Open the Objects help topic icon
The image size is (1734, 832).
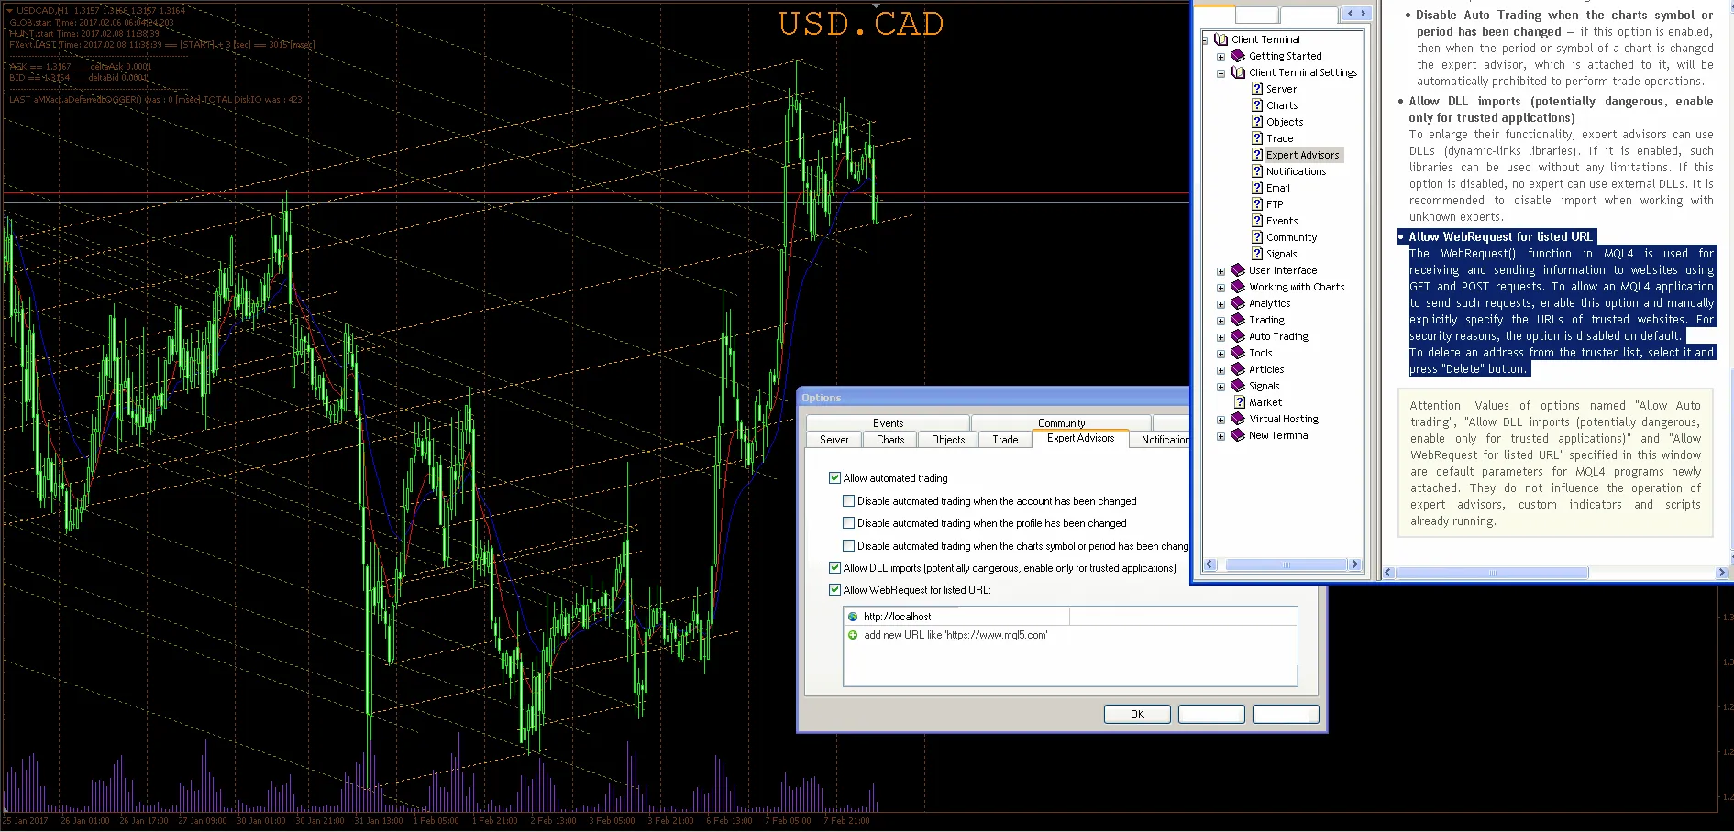(x=1257, y=122)
